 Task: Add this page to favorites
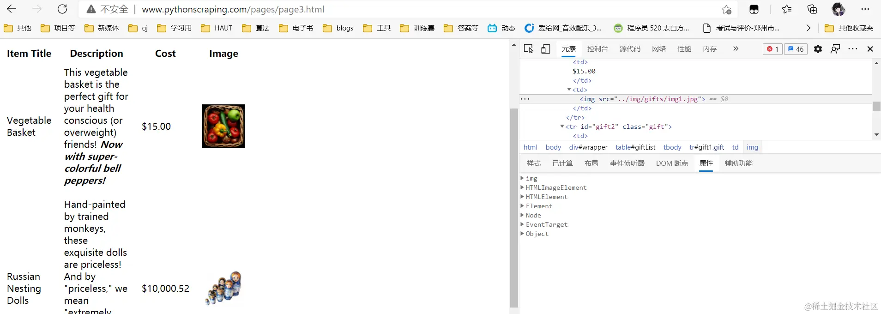pyautogui.click(x=726, y=9)
